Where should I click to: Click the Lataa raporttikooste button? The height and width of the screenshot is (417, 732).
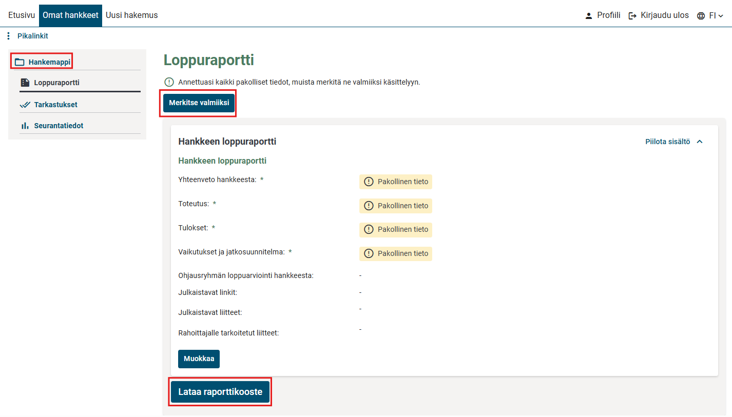point(220,392)
